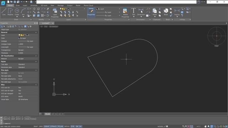Select the Arc tool
This screenshot has height=128, width=228.
pyautogui.click(x=23, y=12)
